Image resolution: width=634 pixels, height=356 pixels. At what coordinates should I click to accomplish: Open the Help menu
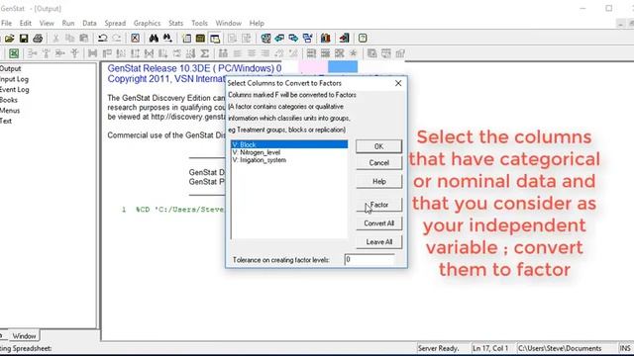pos(257,23)
